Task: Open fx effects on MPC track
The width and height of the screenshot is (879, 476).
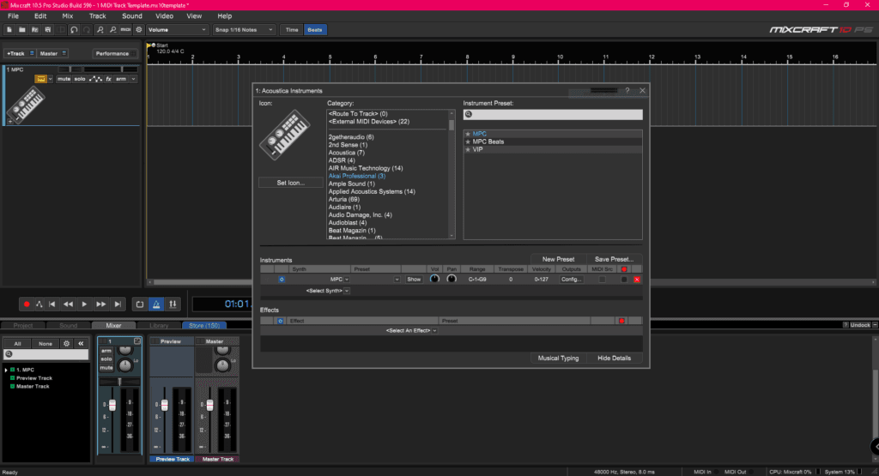Action: [109, 79]
